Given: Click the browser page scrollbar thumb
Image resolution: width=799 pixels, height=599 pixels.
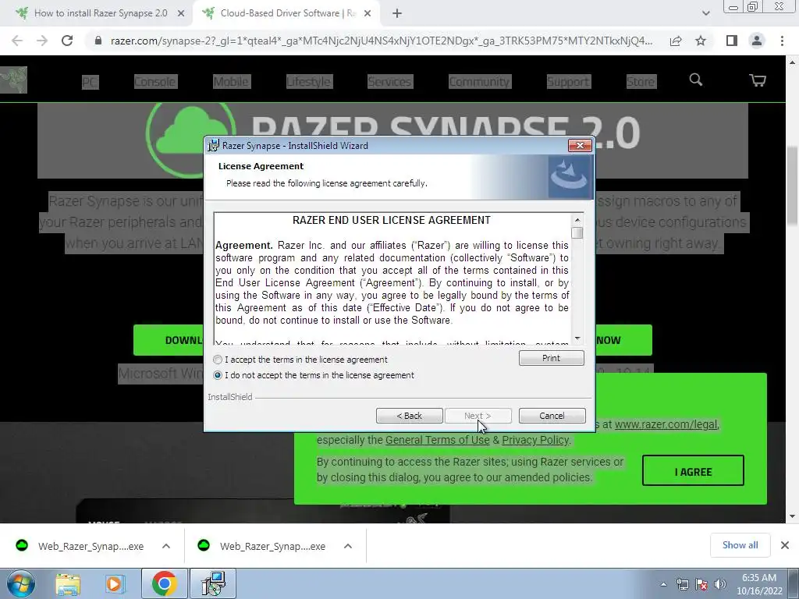Looking at the screenshot, I should coord(793,184).
